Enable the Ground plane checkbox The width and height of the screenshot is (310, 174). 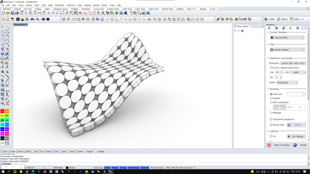click(271, 125)
